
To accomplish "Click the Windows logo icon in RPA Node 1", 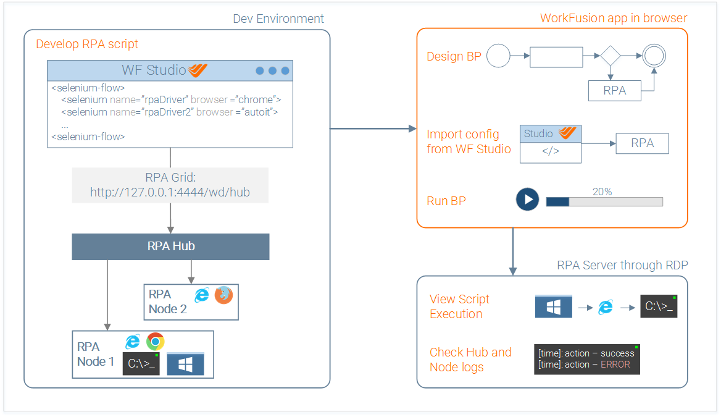I will 185,364.
